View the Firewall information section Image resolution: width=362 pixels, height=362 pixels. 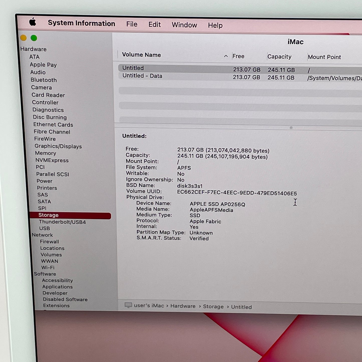tap(50, 242)
